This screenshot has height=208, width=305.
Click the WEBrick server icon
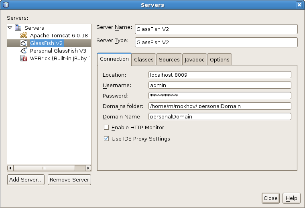(x=24, y=59)
